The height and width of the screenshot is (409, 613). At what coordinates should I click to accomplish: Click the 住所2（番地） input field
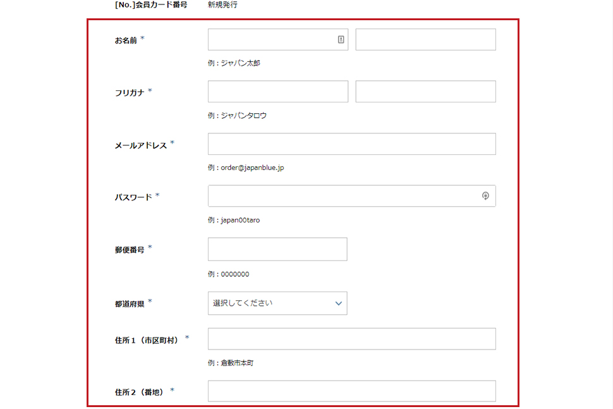coord(352,391)
